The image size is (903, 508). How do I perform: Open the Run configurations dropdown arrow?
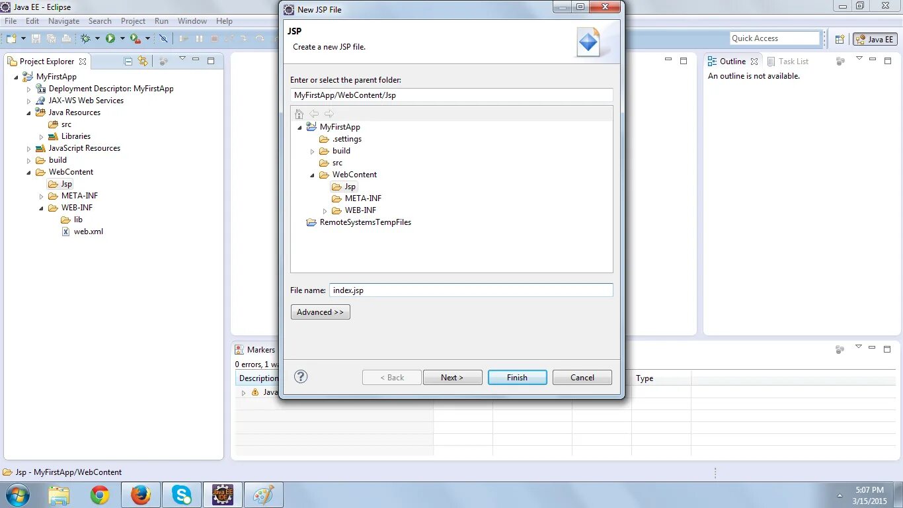[122, 39]
